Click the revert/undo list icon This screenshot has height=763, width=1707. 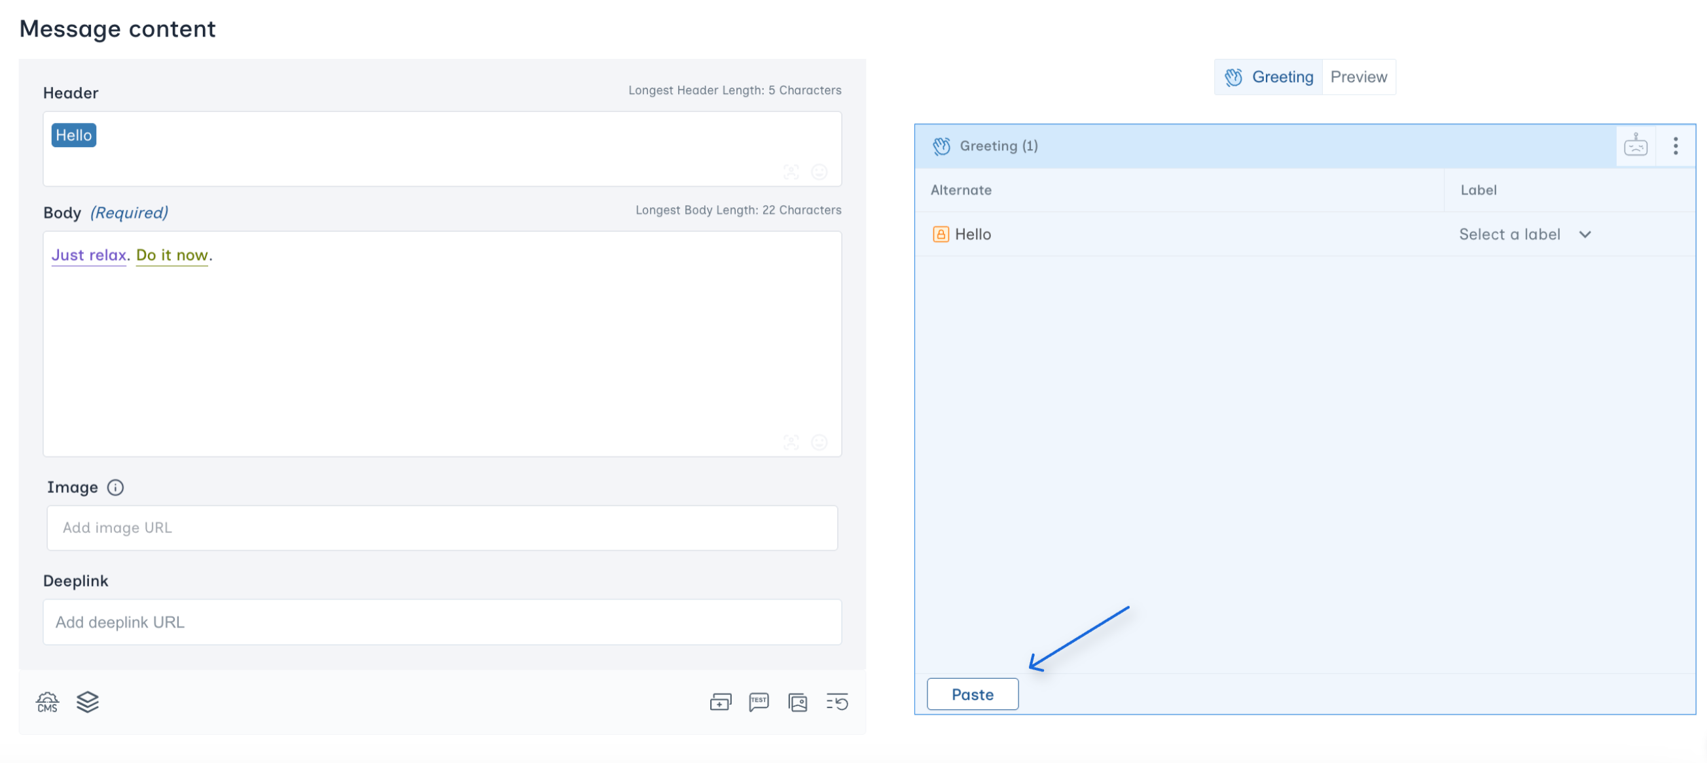837,702
